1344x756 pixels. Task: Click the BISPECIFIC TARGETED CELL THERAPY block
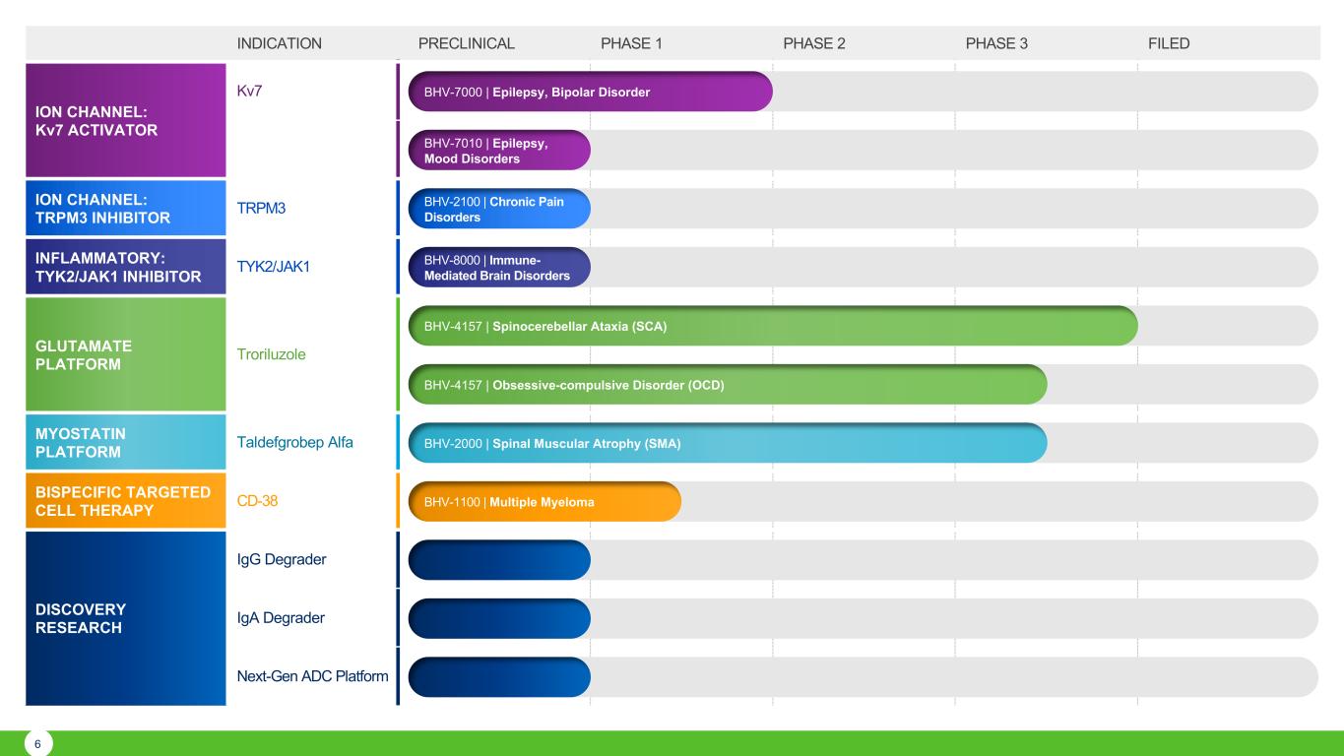pyautogui.click(x=126, y=501)
